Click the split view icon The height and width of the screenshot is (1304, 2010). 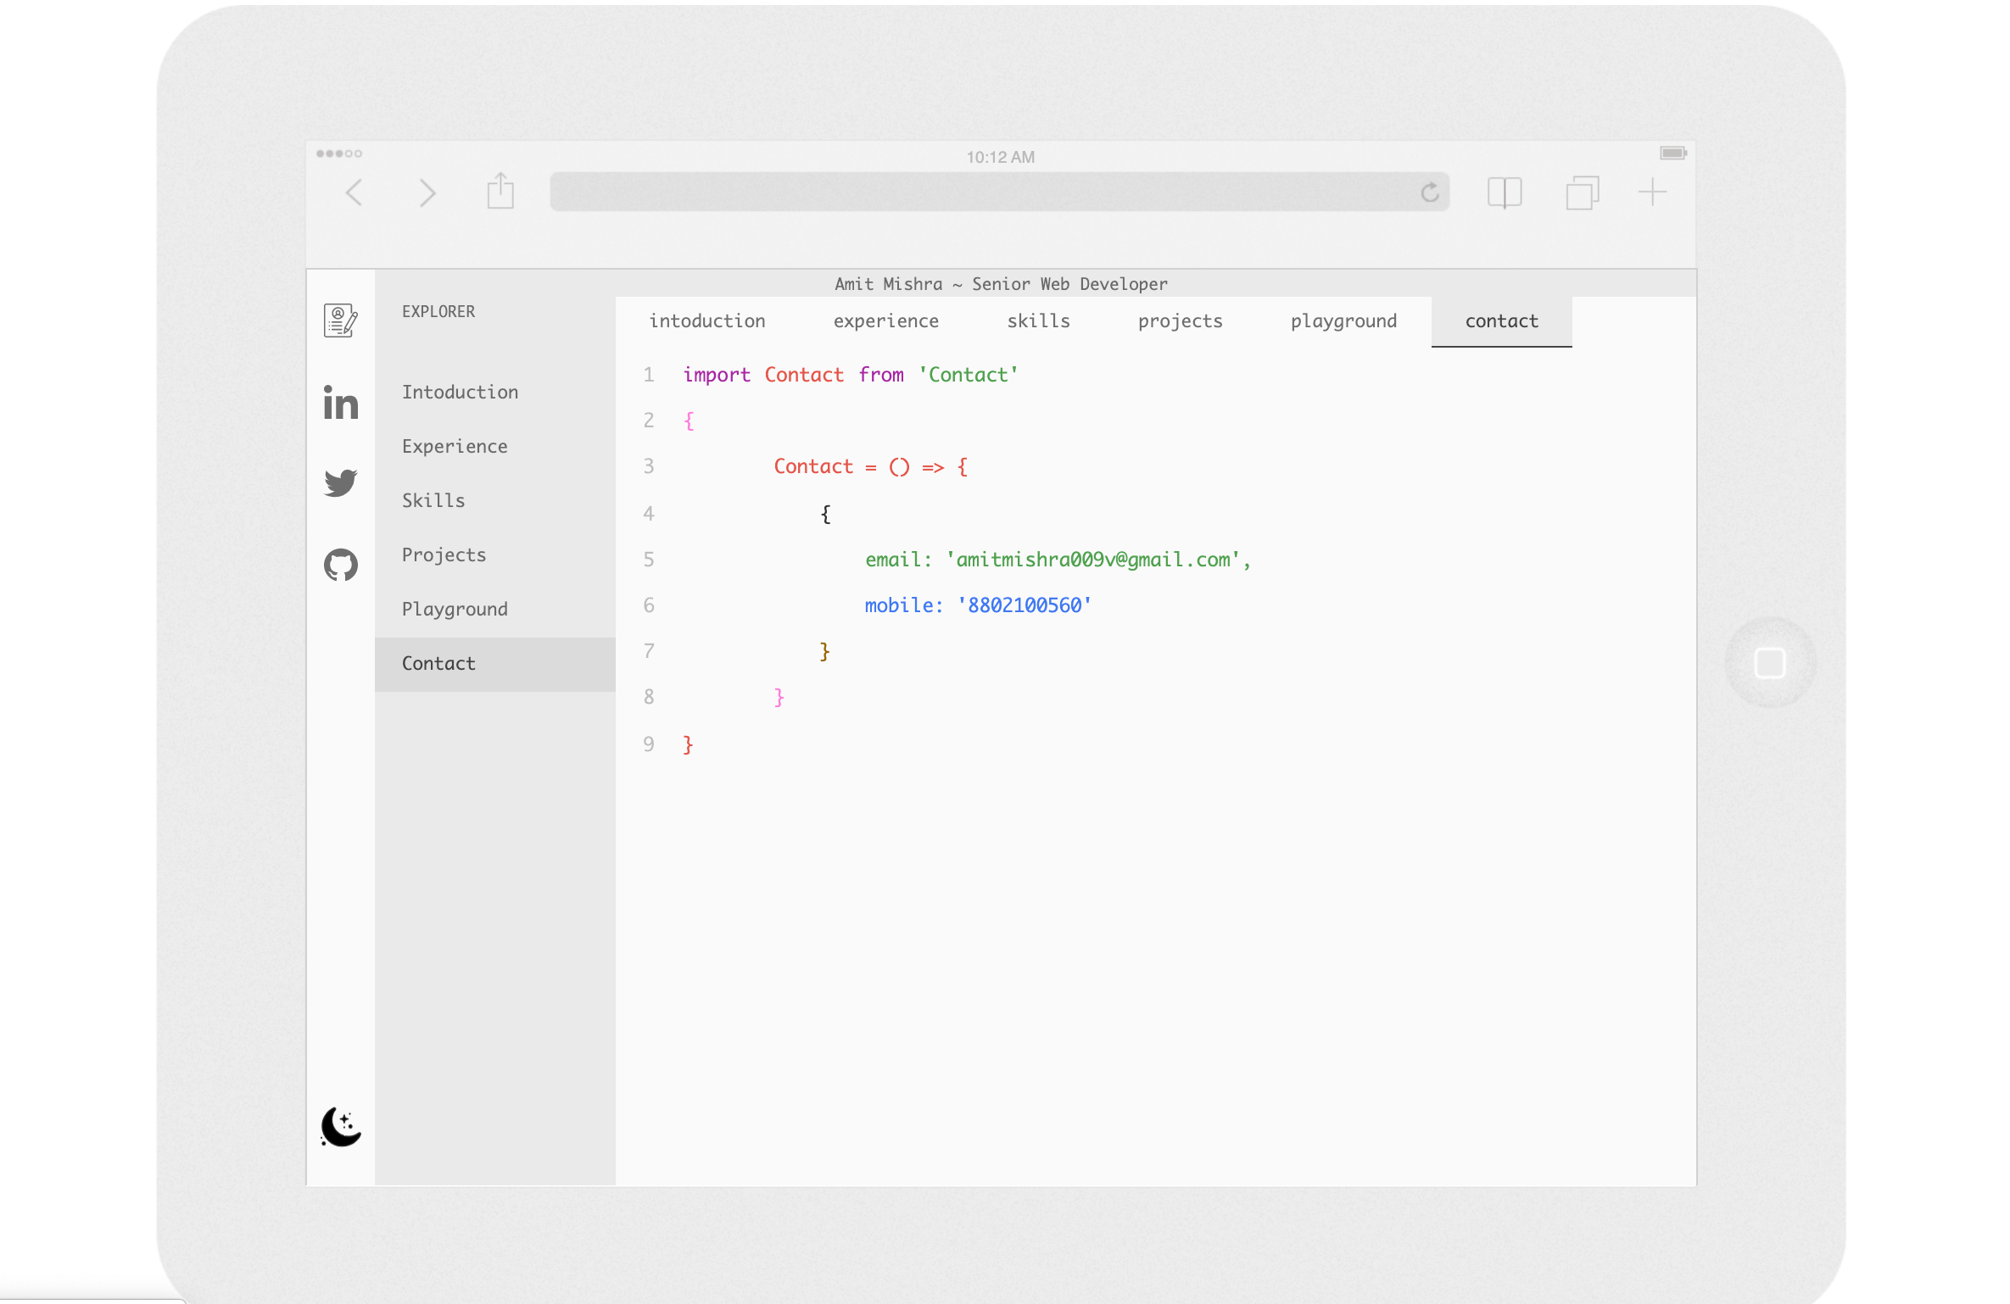1505,192
